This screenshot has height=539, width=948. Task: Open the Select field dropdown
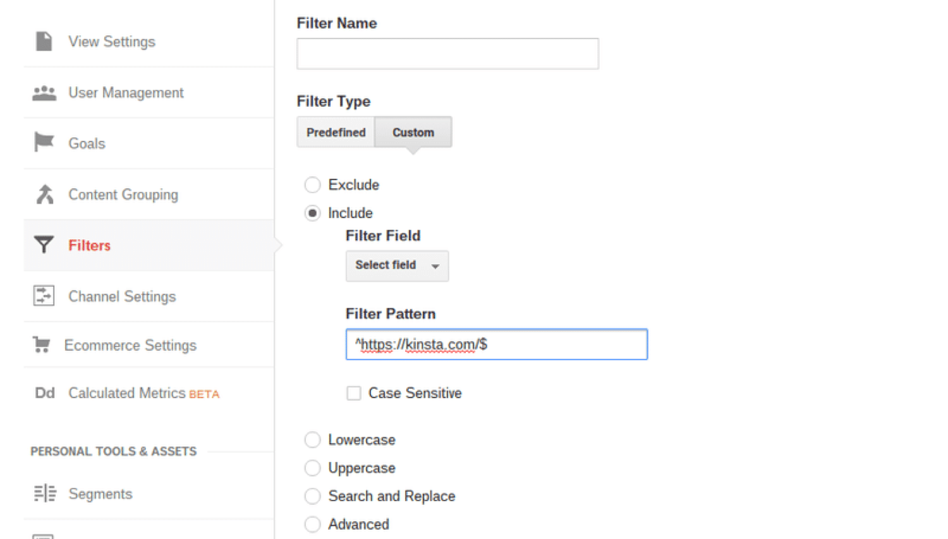pyautogui.click(x=396, y=265)
